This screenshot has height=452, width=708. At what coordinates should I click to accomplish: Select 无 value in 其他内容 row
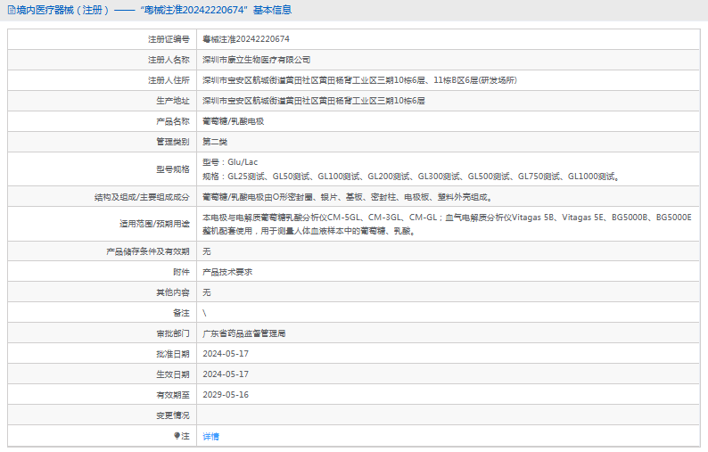pos(207,292)
